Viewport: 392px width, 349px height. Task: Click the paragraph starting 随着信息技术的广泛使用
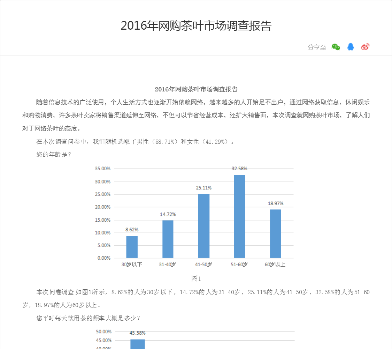(x=196, y=115)
